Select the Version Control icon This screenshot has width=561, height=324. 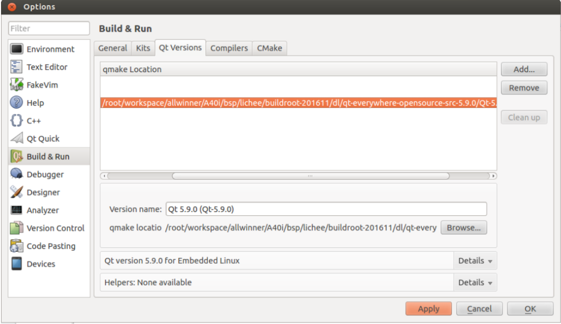[x=17, y=228]
